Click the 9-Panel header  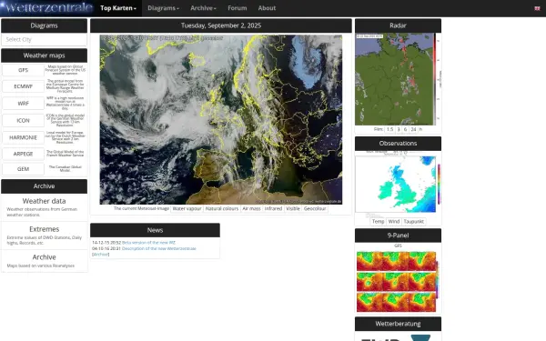click(x=398, y=236)
